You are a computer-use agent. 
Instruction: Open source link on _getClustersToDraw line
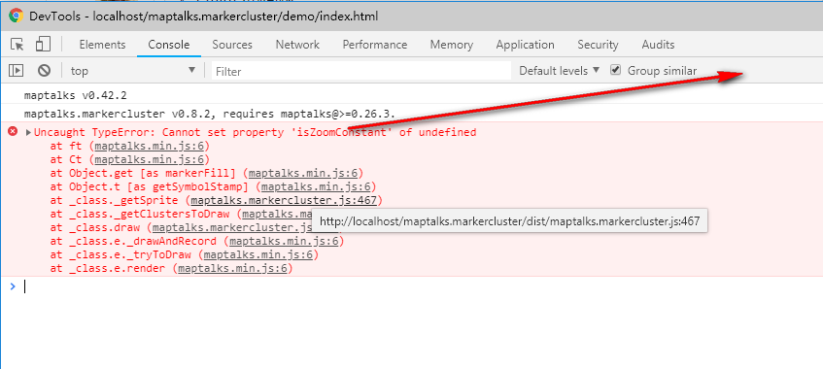click(277, 215)
